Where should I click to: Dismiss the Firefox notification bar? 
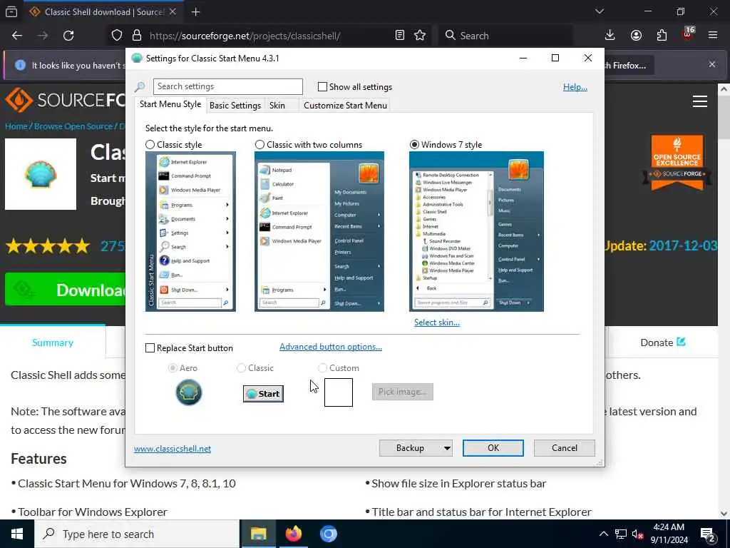tap(712, 65)
